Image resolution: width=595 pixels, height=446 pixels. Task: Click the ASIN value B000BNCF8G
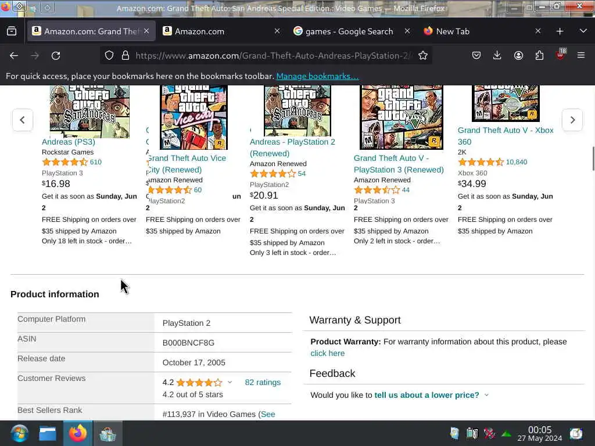[188, 343]
